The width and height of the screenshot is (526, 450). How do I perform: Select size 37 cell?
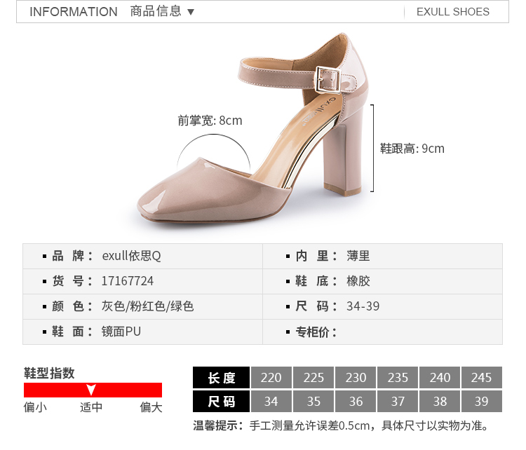pyautogui.click(x=398, y=401)
